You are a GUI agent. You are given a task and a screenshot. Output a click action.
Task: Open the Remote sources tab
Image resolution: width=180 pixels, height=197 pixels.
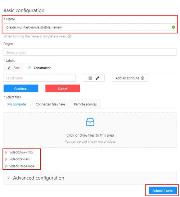pos(85,104)
